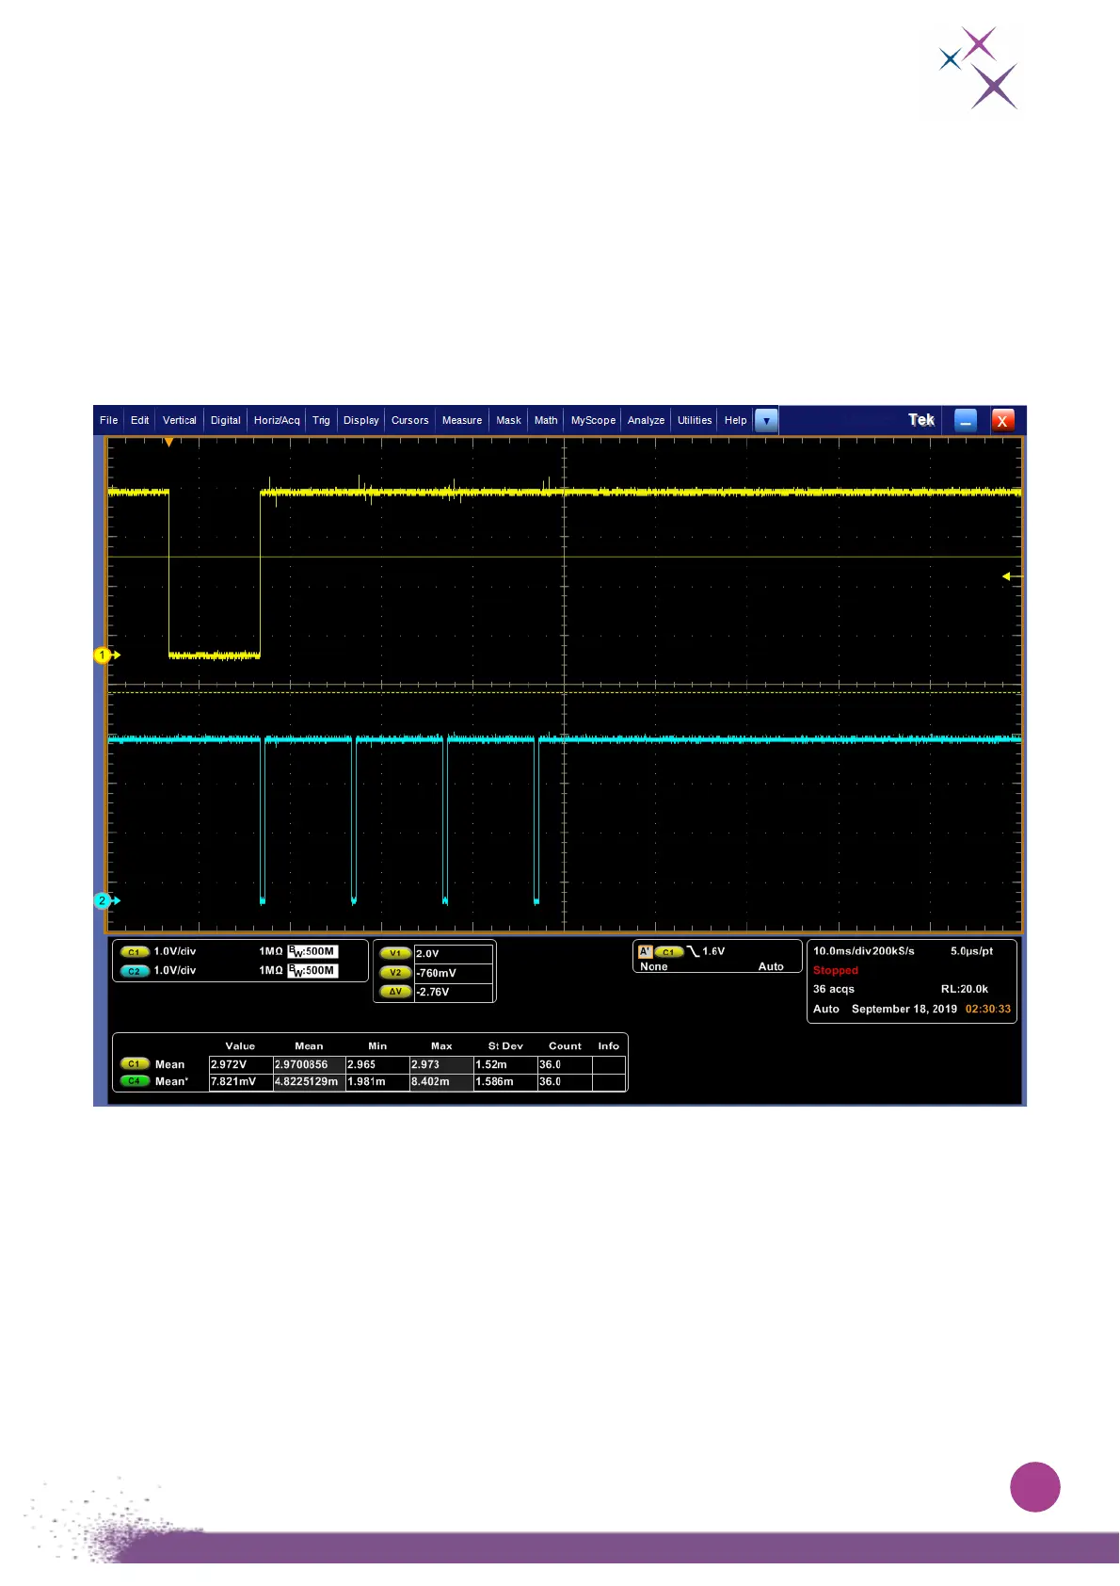This screenshot has height=1586, width=1120.
Task: Click the V1 cursor badge
Action: tap(395, 953)
